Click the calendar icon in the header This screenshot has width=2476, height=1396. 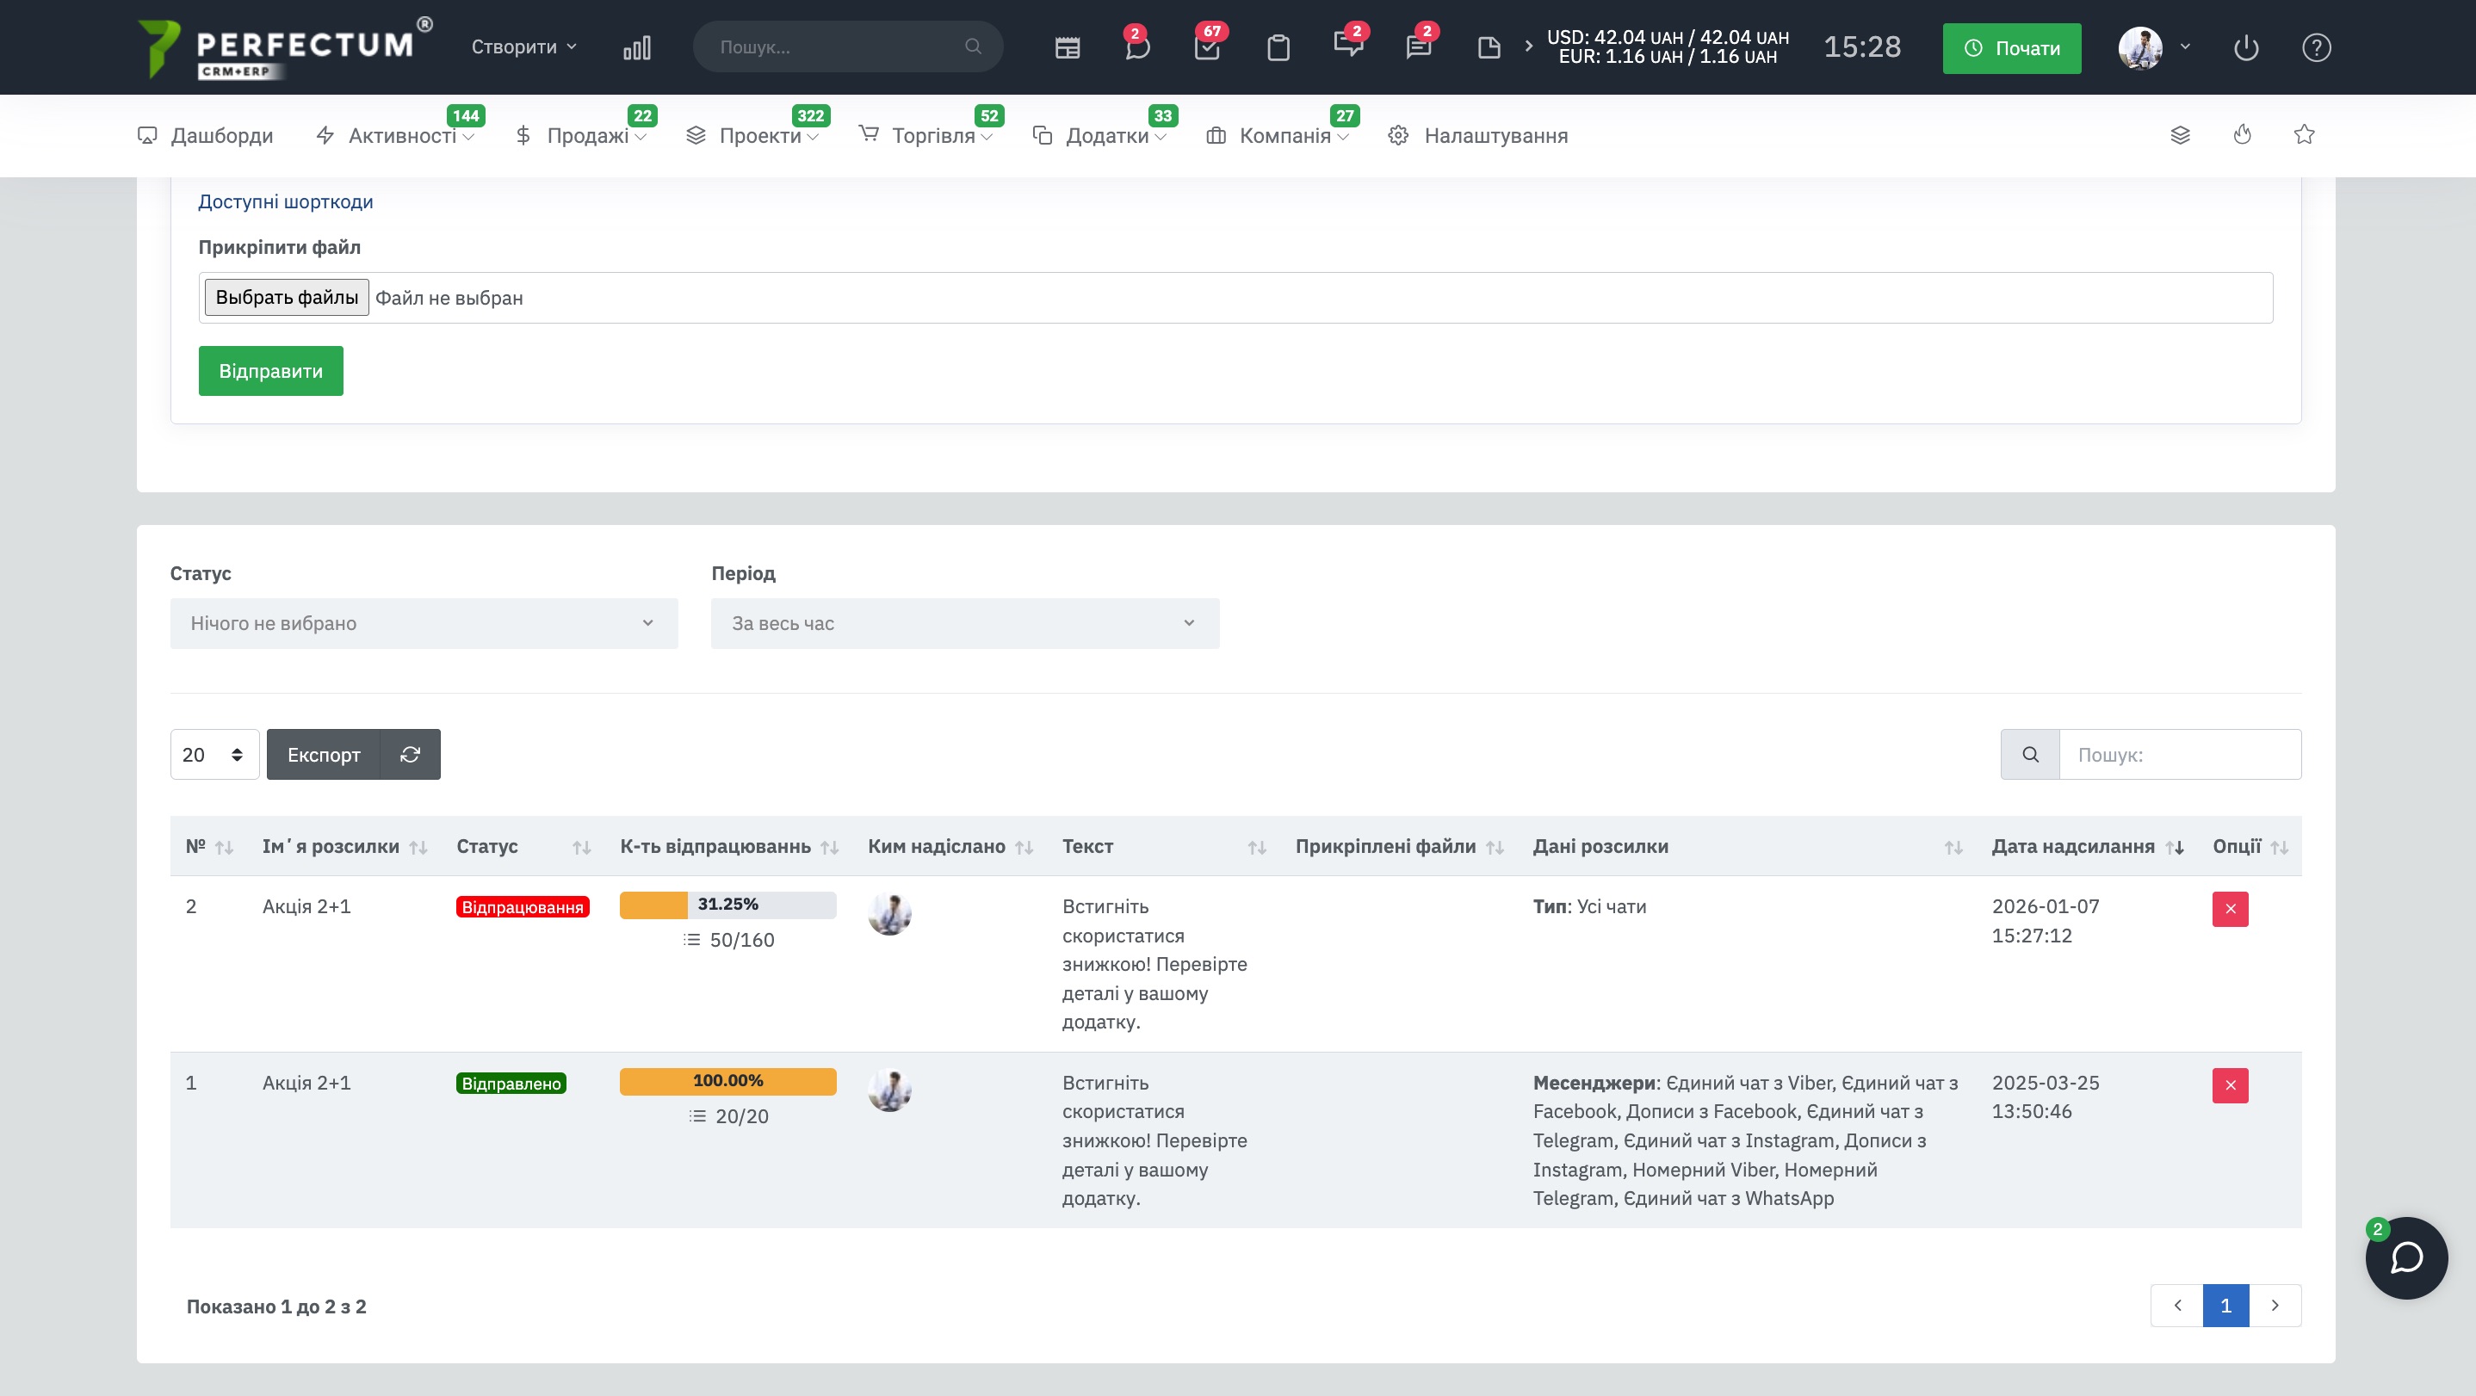[1067, 48]
